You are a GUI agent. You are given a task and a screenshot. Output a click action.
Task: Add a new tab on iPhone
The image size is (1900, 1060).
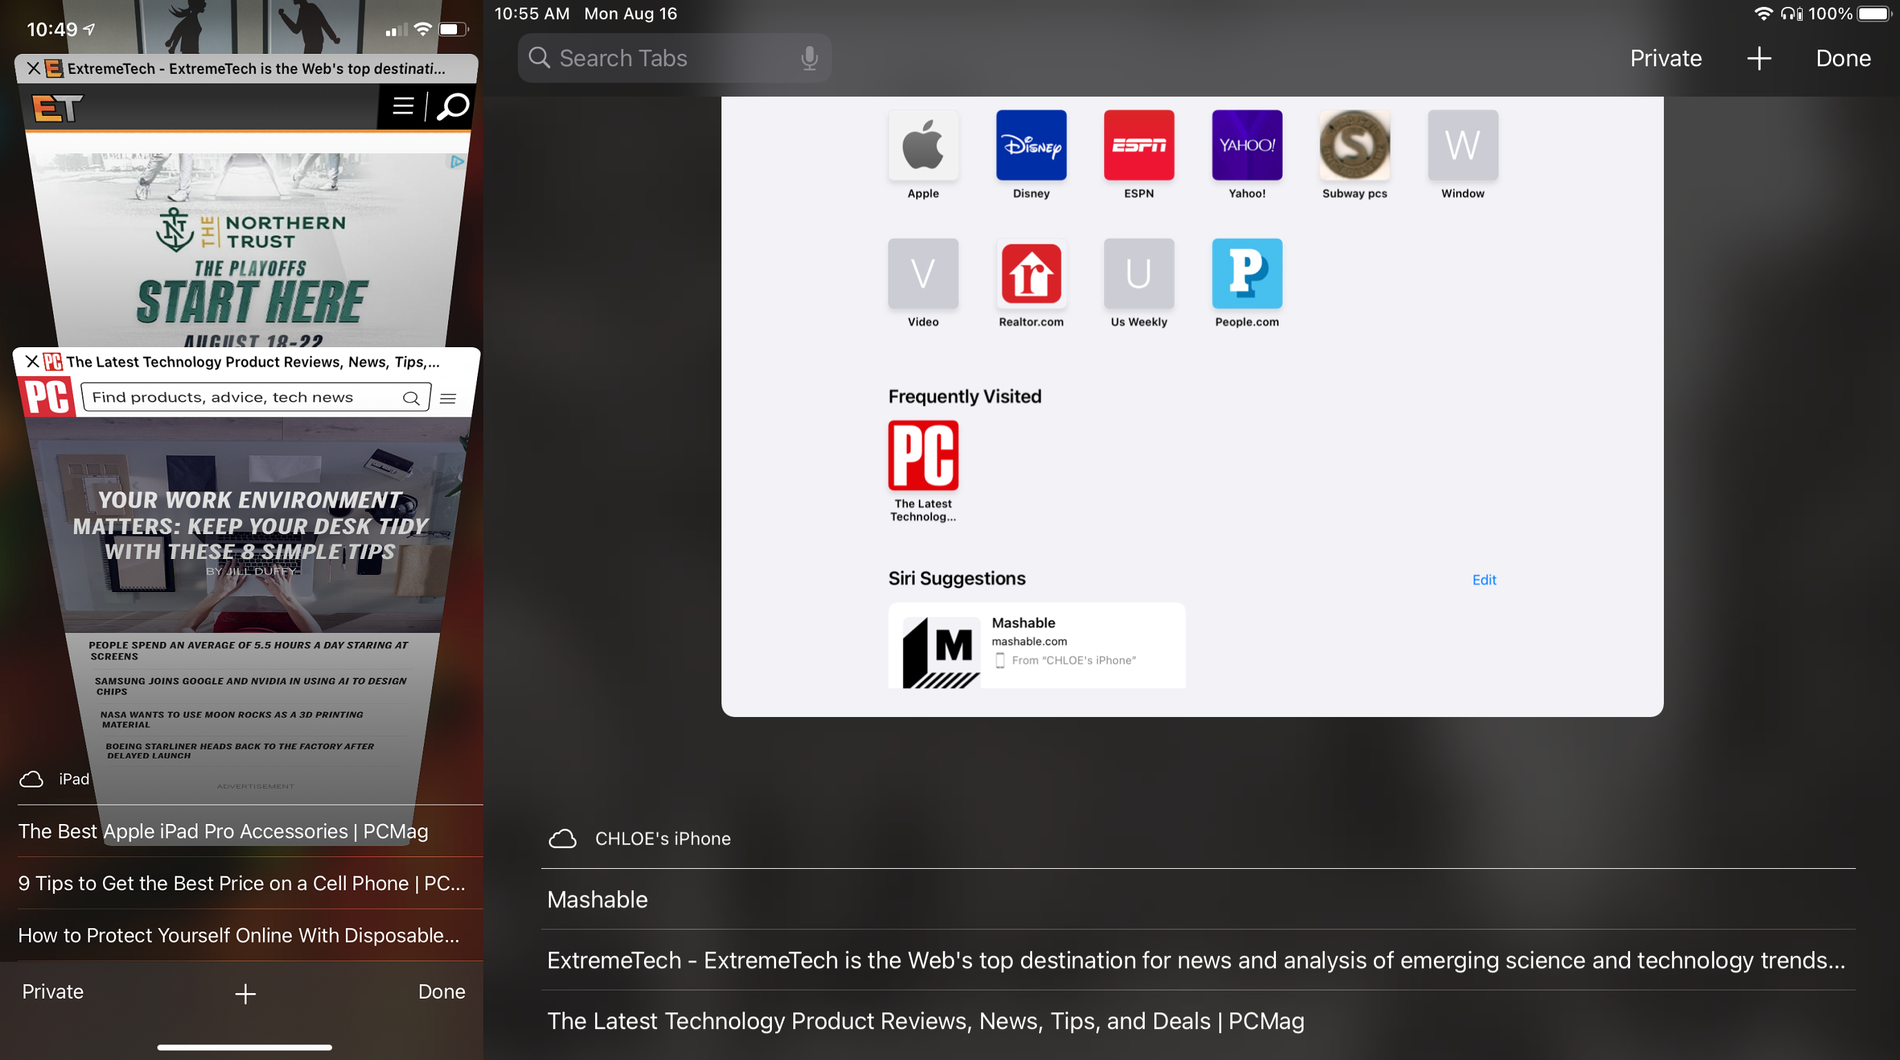click(x=245, y=993)
